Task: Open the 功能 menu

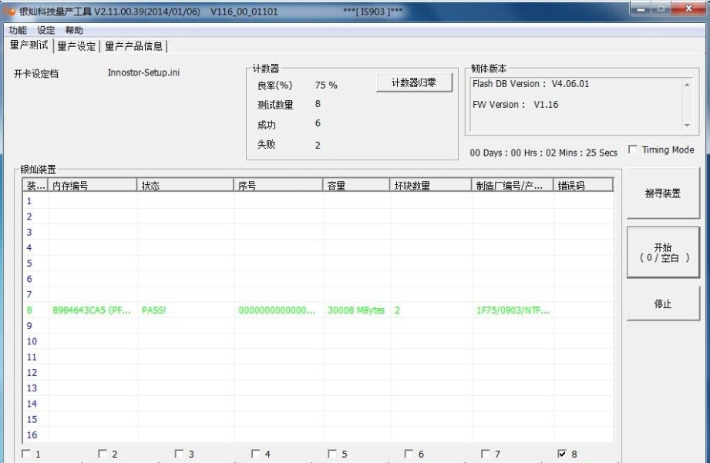Action: click(x=17, y=30)
